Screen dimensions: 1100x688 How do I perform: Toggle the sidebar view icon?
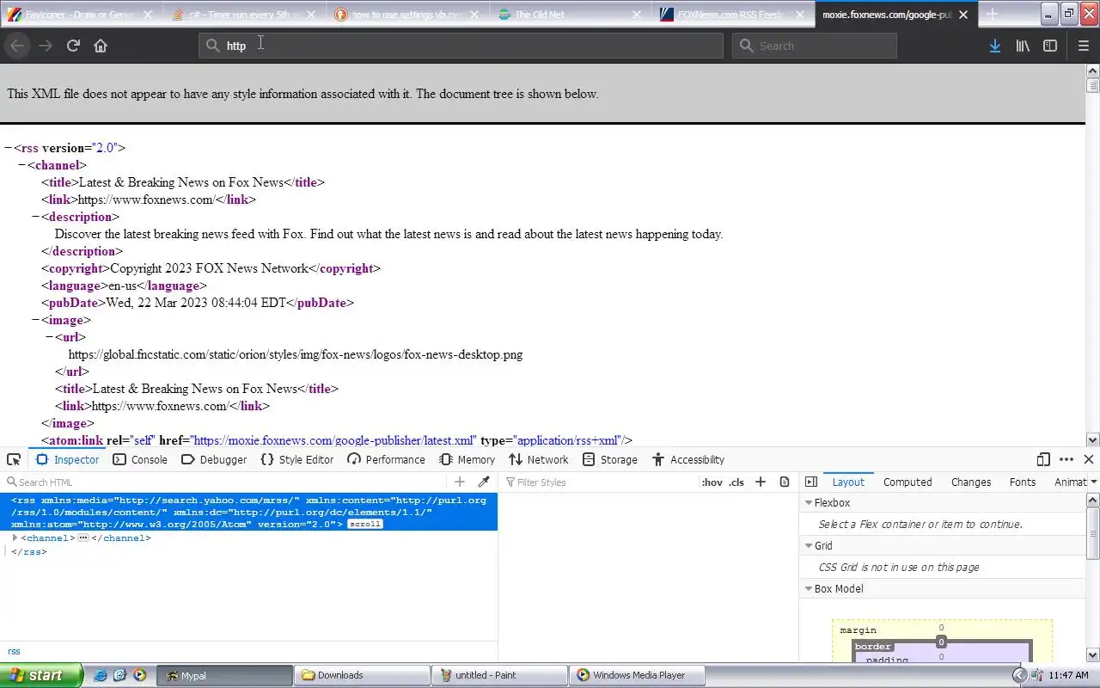coord(1050,46)
